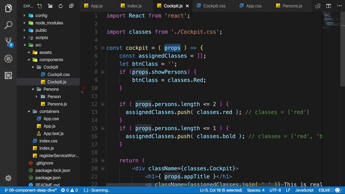
Task: Fold the if block at line 8
Action: click(x=103, y=72)
